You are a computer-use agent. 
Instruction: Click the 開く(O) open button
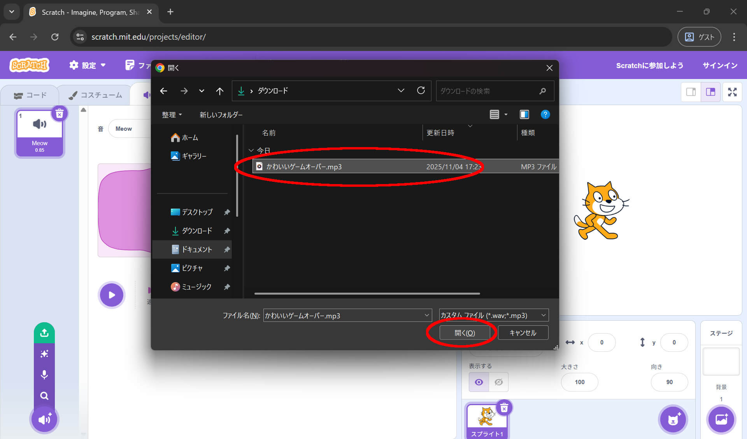[465, 333]
